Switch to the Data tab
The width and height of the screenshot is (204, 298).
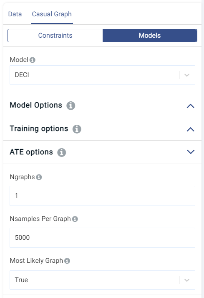(15, 14)
